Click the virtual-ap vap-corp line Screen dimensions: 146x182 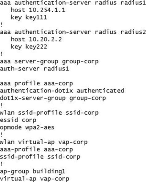click(34, 179)
